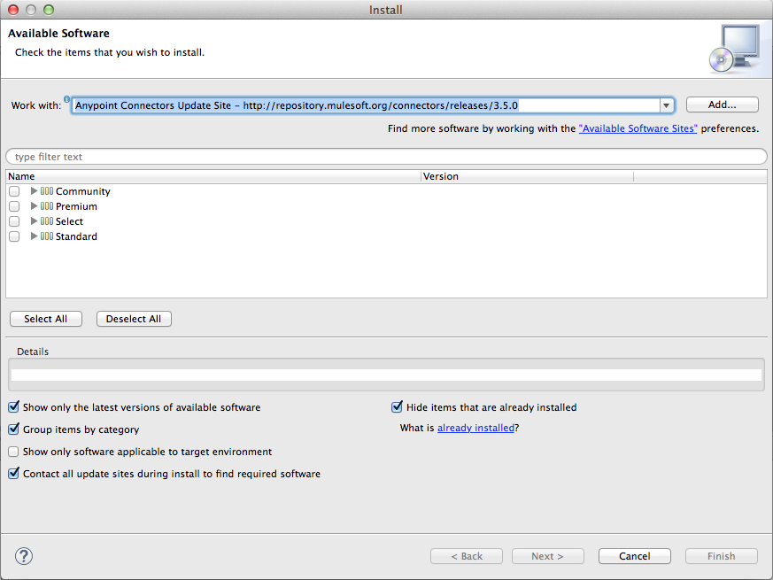Screen dimensions: 773x580
Task: Click the Select category icon
Action: 45,220
